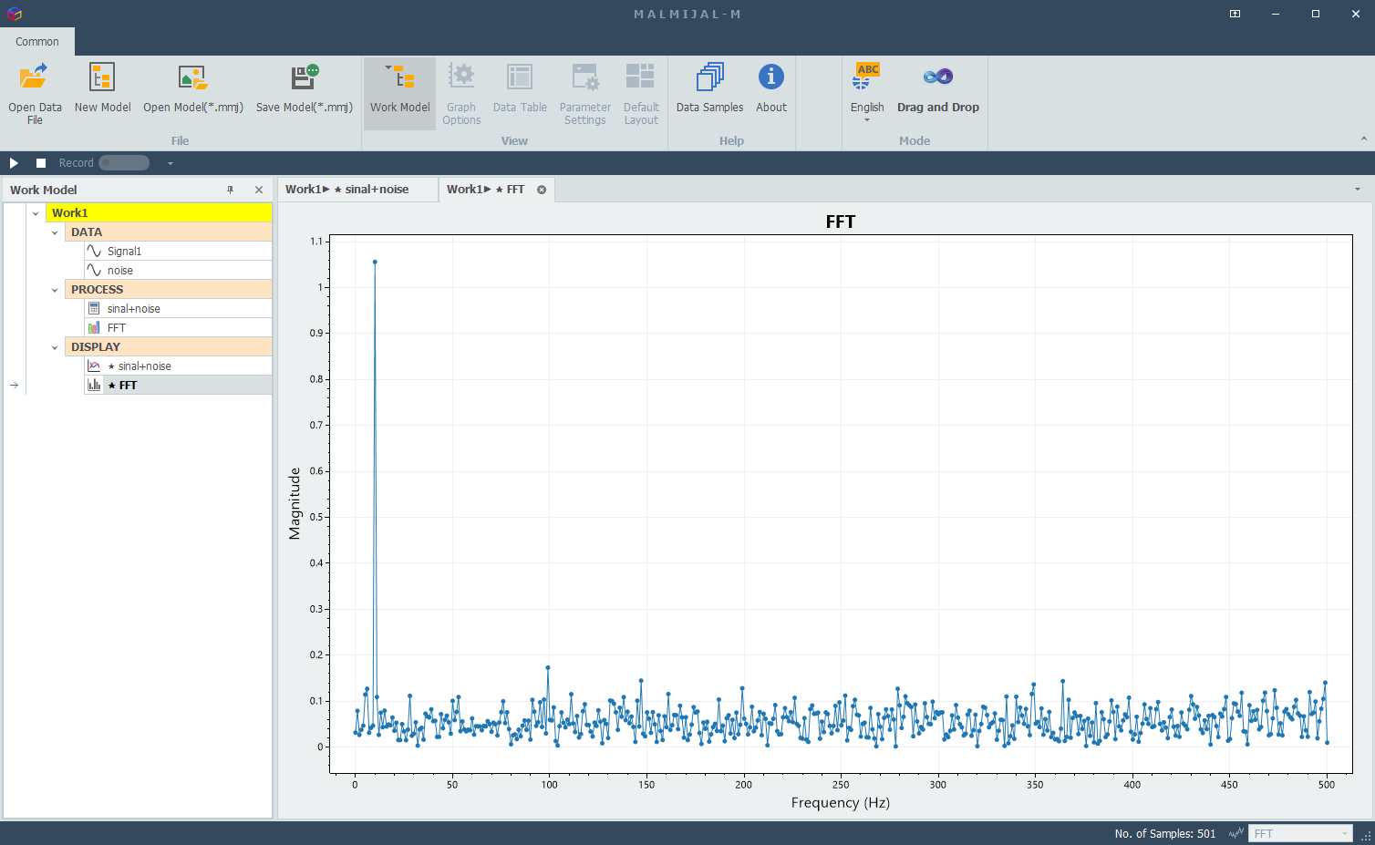This screenshot has height=845, width=1375.
Task: Collapse the ribbon with the arrow
Action: 1363,139
